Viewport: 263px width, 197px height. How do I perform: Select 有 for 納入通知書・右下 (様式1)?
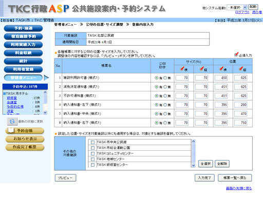[x=157, y=123]
